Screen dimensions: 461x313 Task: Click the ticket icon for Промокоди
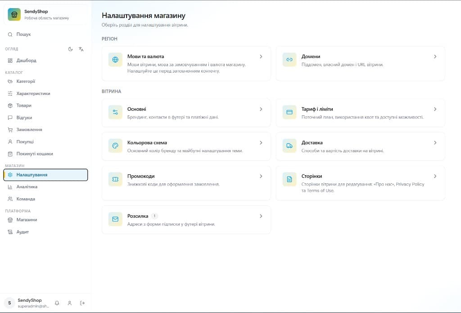tap(115, 179)
